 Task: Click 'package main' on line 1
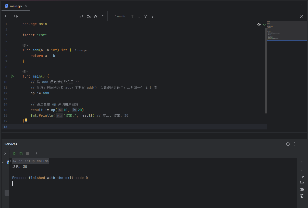tap(35, 24)
